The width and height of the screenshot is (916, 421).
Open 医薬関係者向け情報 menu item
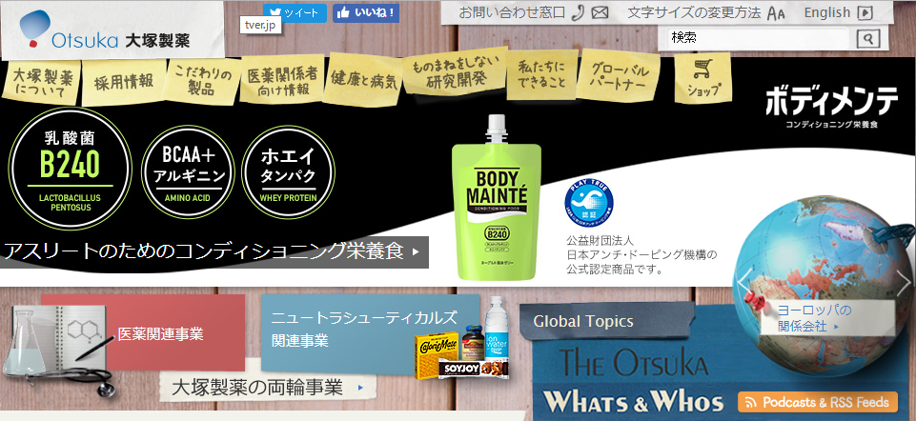point(282,81)
